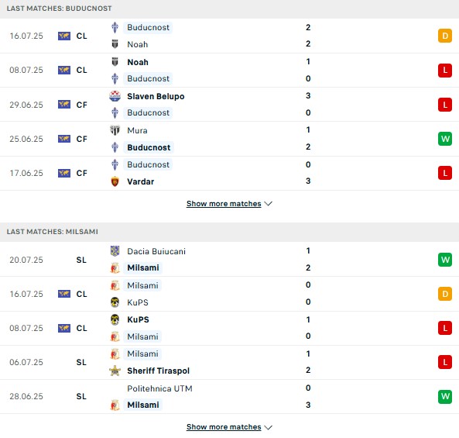This screenshot has width=459, height=438.
Task: Click the competition flag icon on 29.06.25 row
Action: (x=64, y=105)
